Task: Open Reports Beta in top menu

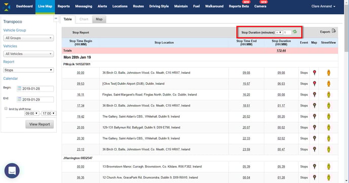Action: point(239,6)
